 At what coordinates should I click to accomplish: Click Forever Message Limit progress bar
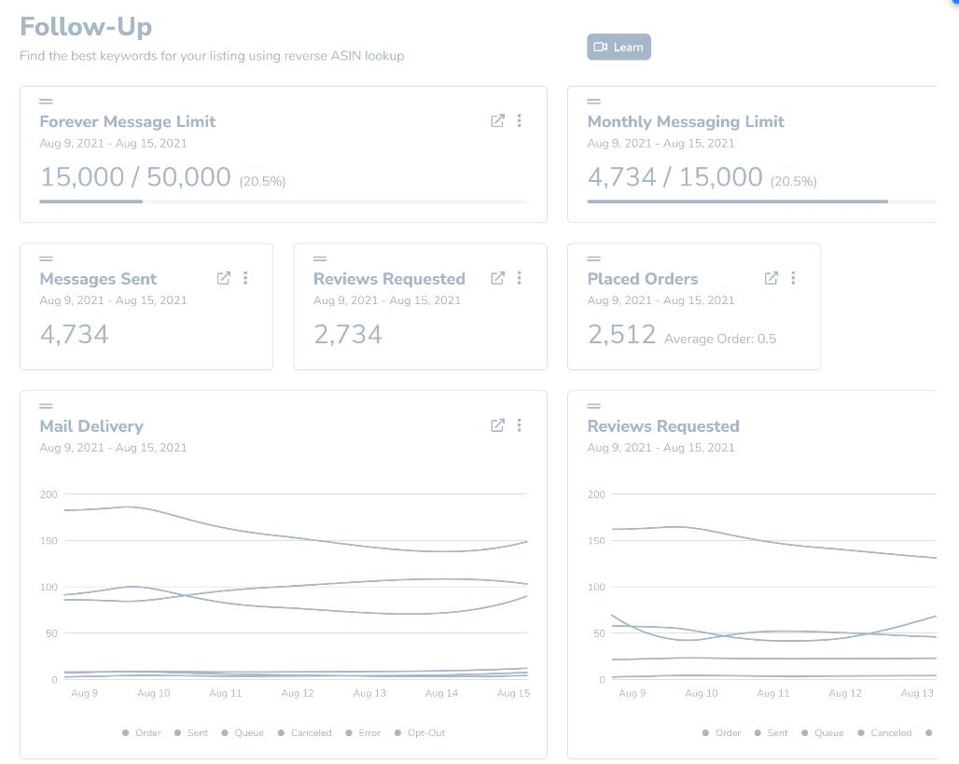[283, 201]
